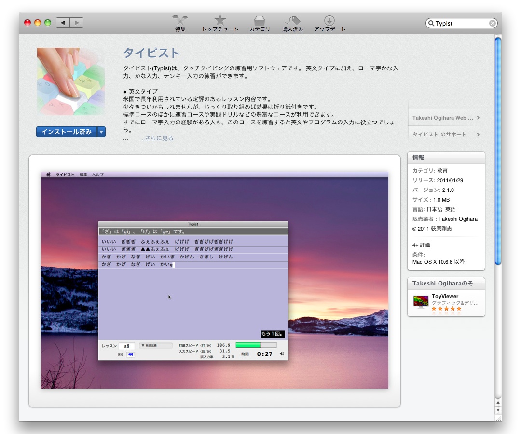Expand タイピスト のサポート support link

coord(478,135)
